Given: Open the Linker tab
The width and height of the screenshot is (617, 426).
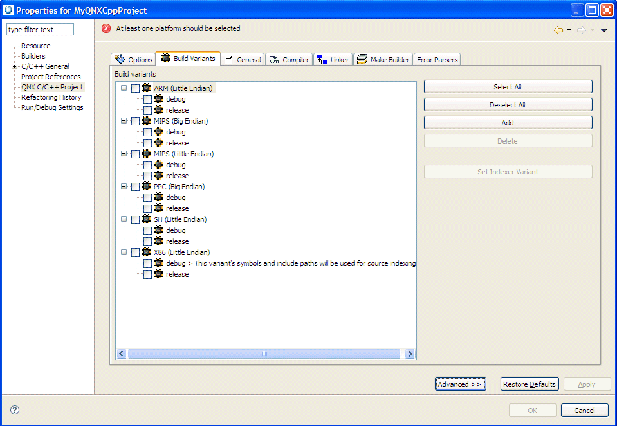Looking at the screenshot, I should pyautogui.click(x=333, y=60).
